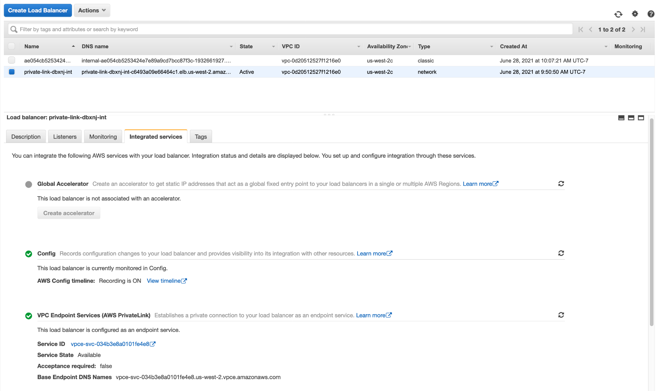This screenshot has height=391, width=658.
Task: Expand the DNS name column dropdown arrow
Action: (x=231, y=47)
